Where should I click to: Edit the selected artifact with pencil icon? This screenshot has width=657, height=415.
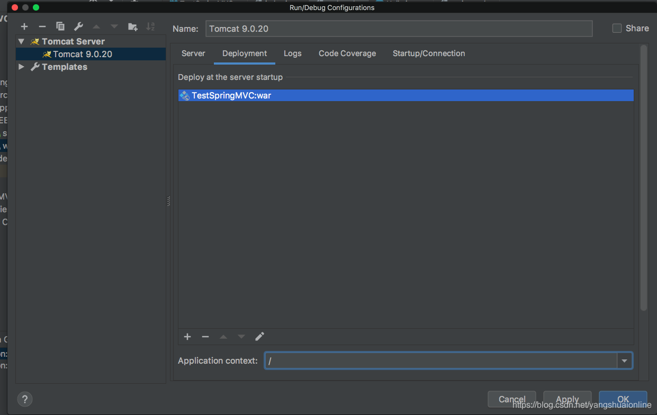[x=259, y=337]
